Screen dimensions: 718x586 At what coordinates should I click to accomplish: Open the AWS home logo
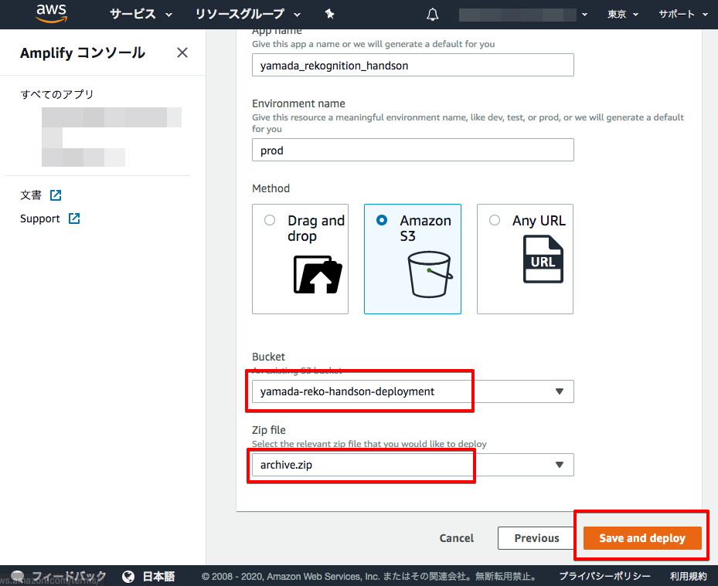pos(52,14)
